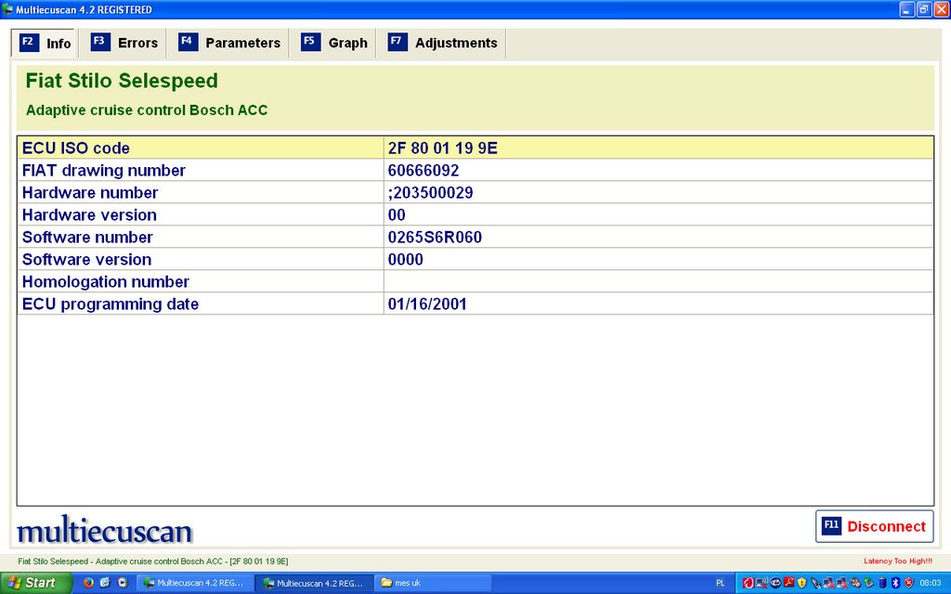The width and height of the screenshot is (951, 594).
Task: Open the red security alert shield icon
Action: tap(908, 583)
